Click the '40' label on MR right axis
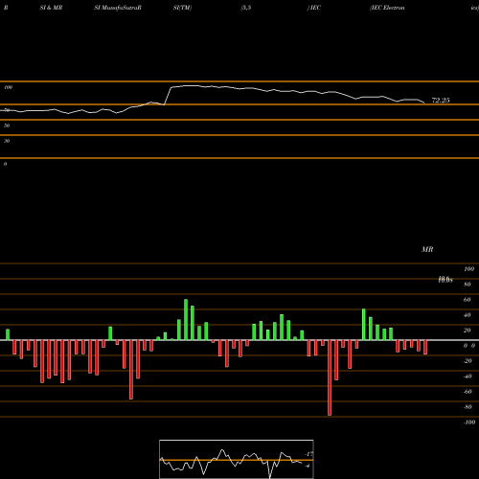The image size is (479, 479). coord(468,315)
